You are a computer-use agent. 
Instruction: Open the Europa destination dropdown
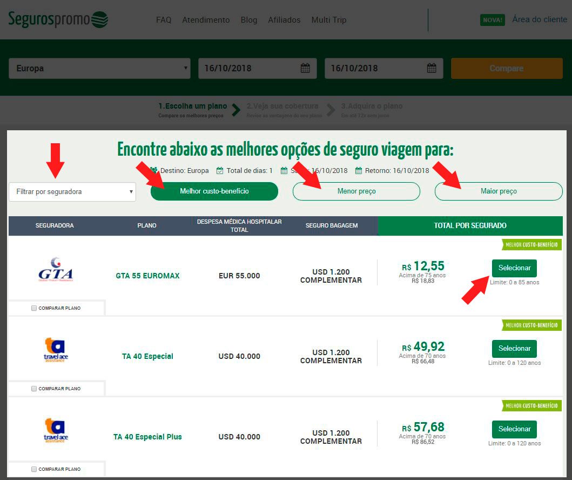tap(99, 68)
